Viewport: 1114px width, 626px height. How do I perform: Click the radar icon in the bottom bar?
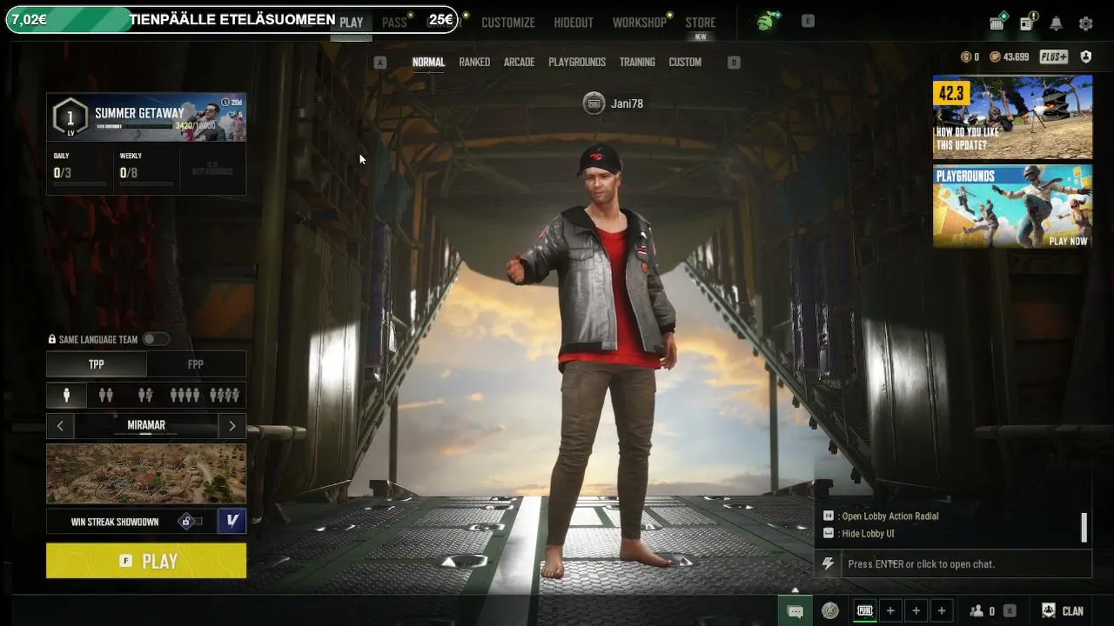[x=830, y=611]
